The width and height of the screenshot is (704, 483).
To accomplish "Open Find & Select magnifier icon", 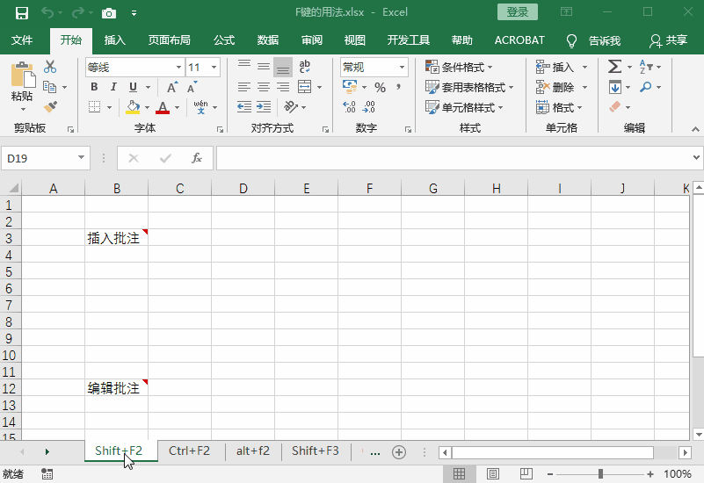I will pos(646,87).
